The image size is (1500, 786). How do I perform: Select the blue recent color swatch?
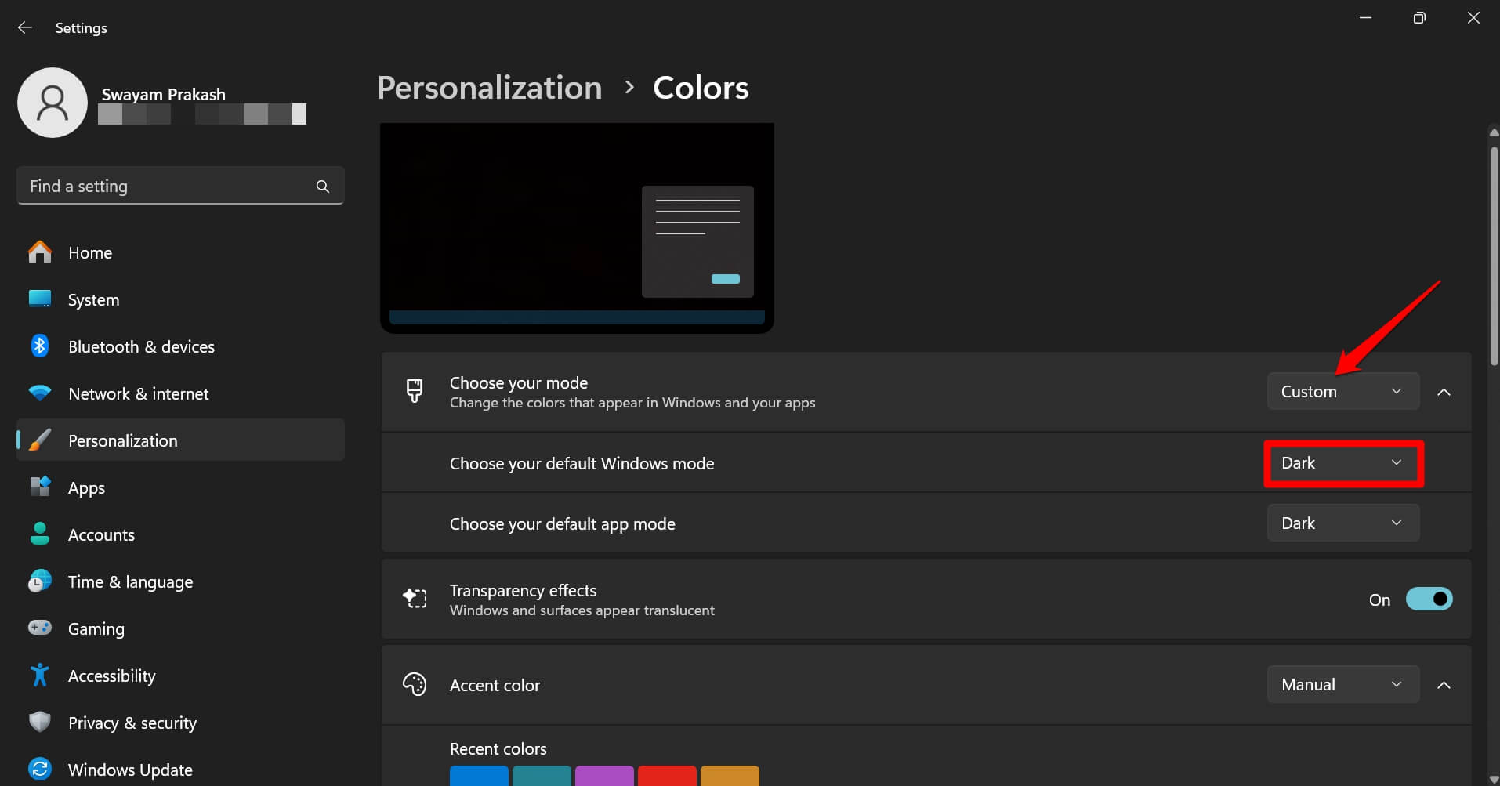[x=479, y=776]
